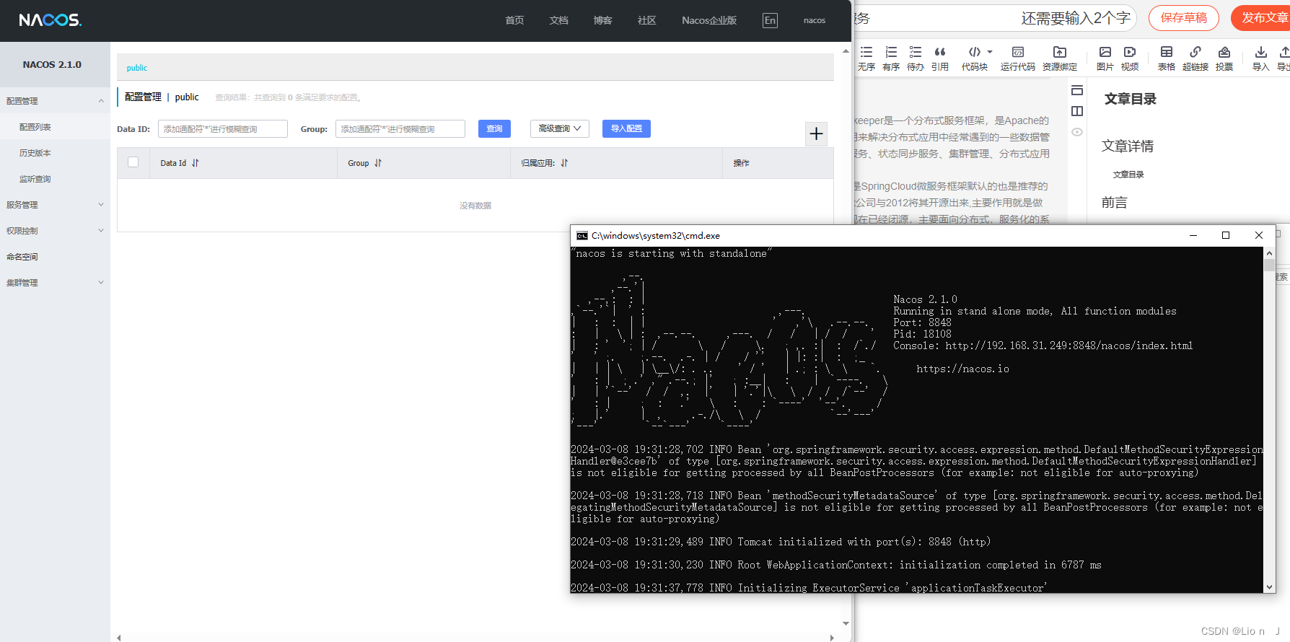Screen dimensions: 1290x642
Task: Click the 文章详情 heading in outline
Action: pos(1128,146)
